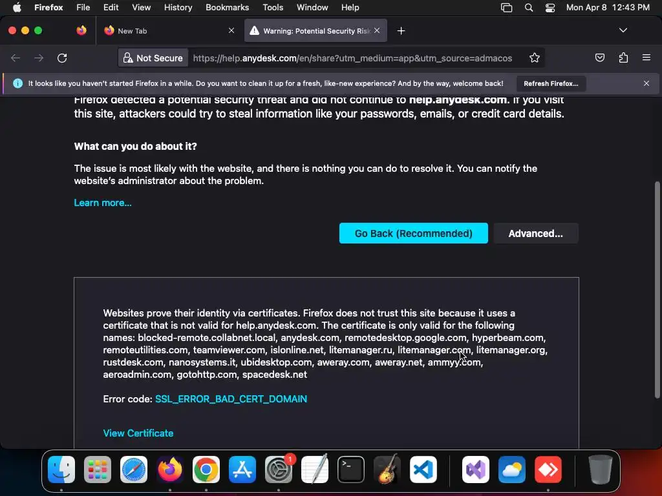The width and height of the screenshot is (662, 496).
Task: Expand the list all tabs chevron
Action: [623, 30]
